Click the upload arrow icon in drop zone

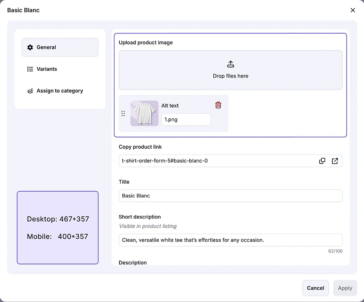click(230, 64)
